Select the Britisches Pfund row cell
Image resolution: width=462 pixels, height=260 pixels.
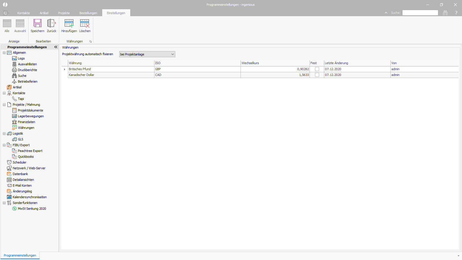pos(111,69)
